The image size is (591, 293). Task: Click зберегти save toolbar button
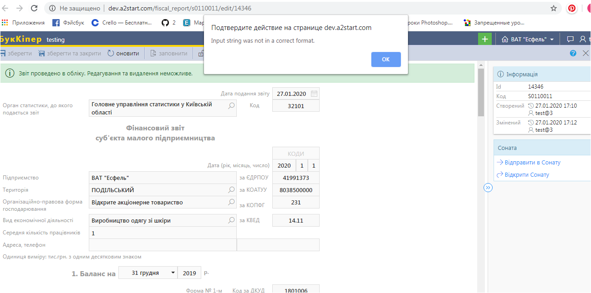point(16,53)
